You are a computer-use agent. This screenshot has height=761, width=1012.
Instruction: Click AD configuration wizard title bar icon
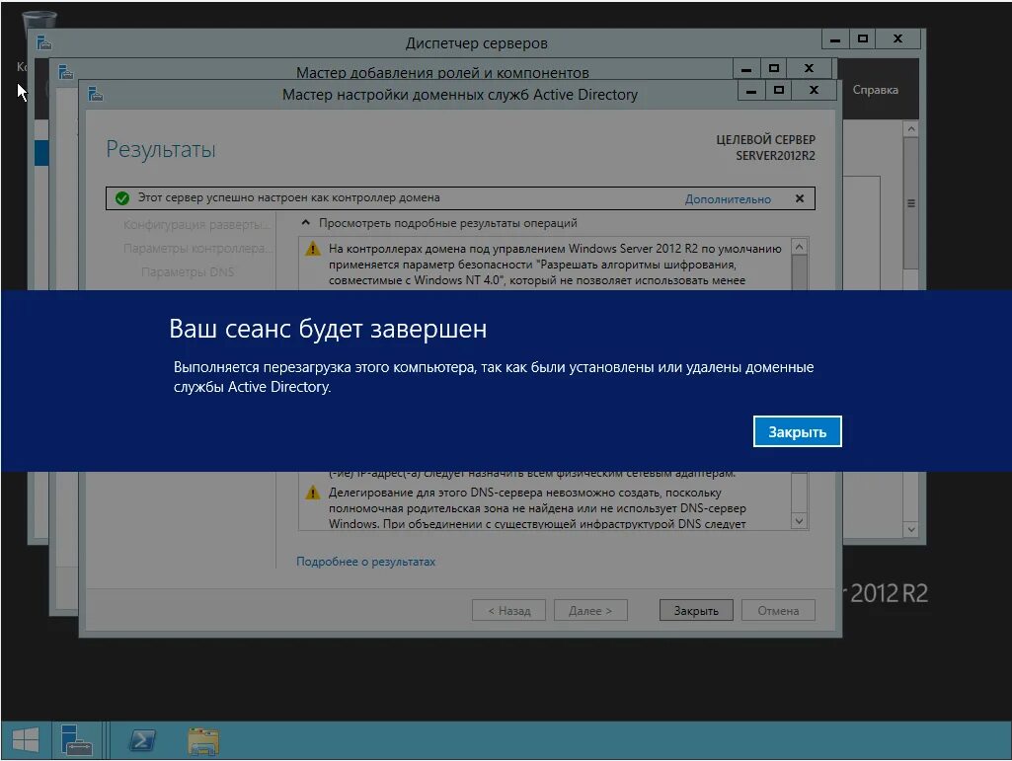coord(96,94)
